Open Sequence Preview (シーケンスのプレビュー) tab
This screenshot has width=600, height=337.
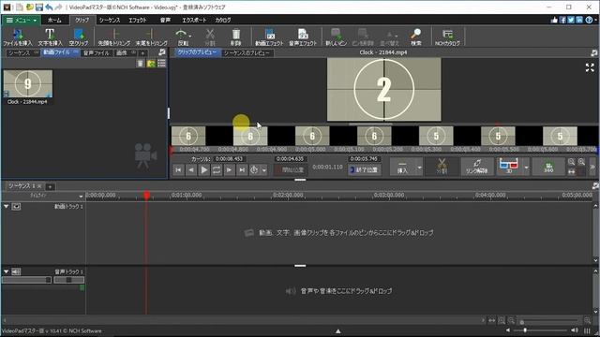[x=247, y=52]
